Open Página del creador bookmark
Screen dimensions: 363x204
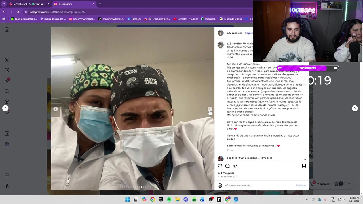[53, 19]
